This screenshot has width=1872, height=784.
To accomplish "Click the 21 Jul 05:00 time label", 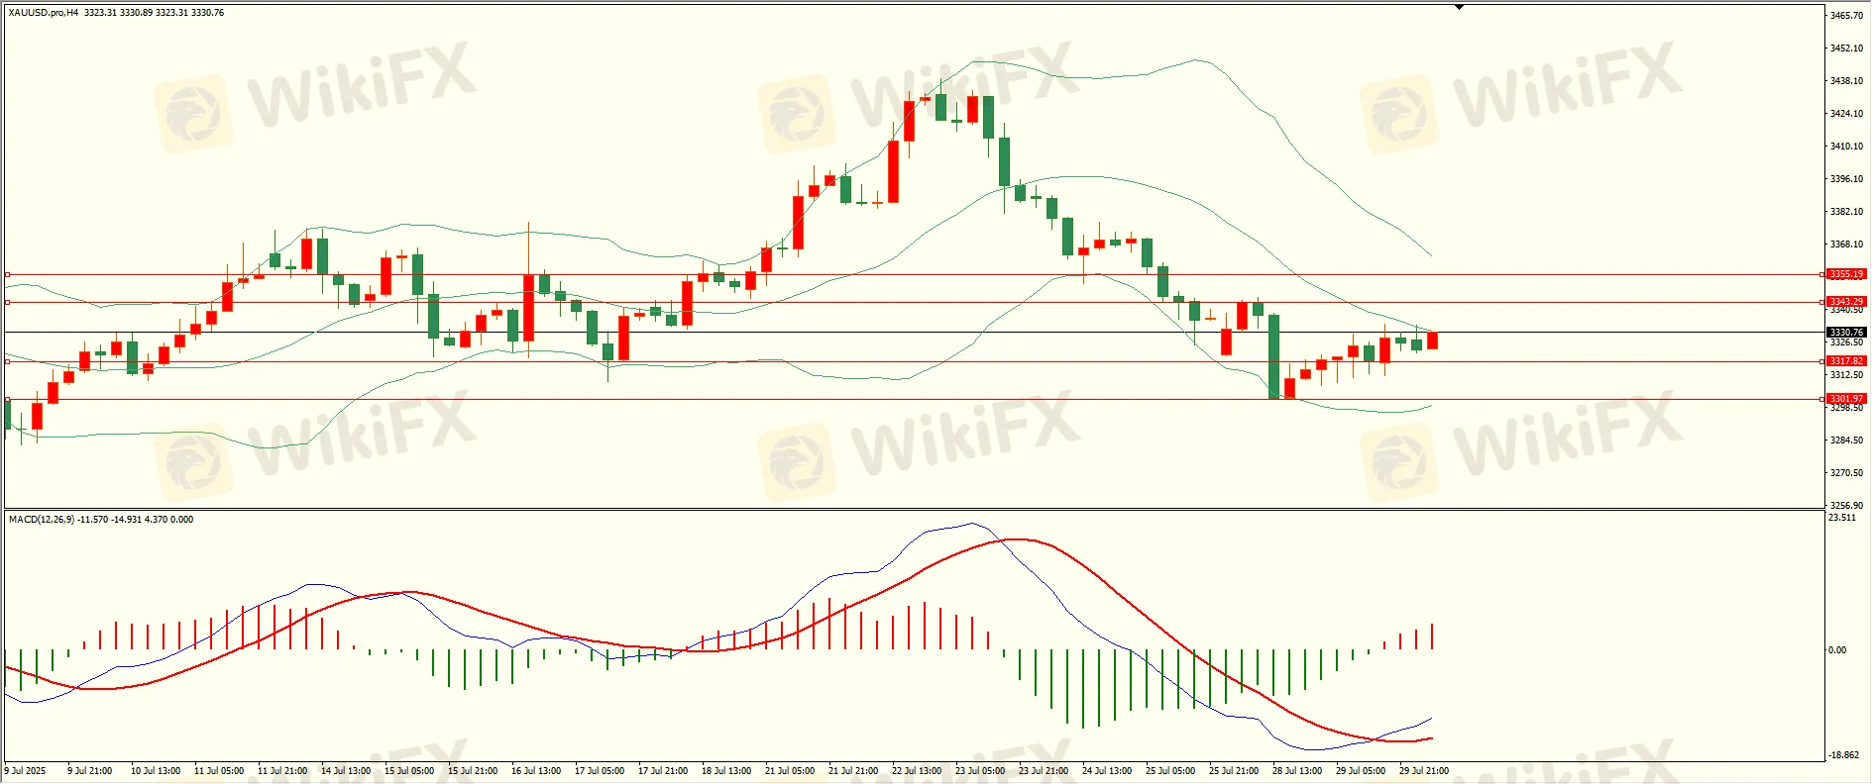I will pyautogui.click(x=790, y=771).
